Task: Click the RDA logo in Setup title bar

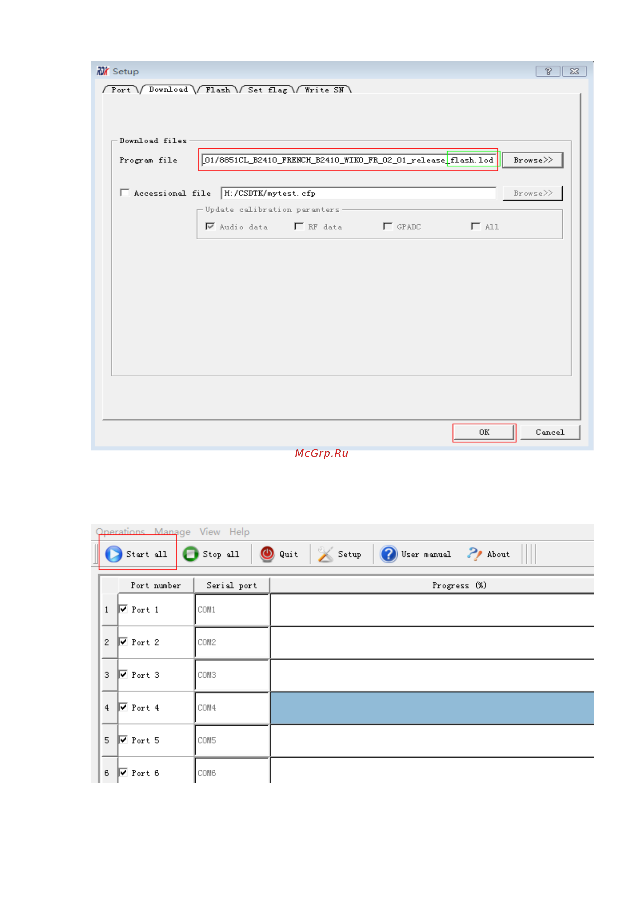Action: [103, 71]
